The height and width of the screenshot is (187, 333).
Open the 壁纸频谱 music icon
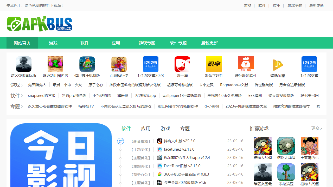(x=278, y=64)
